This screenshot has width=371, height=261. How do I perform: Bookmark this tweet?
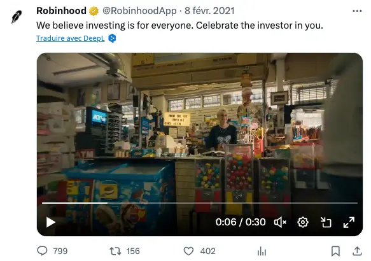(x=335, y=251)
